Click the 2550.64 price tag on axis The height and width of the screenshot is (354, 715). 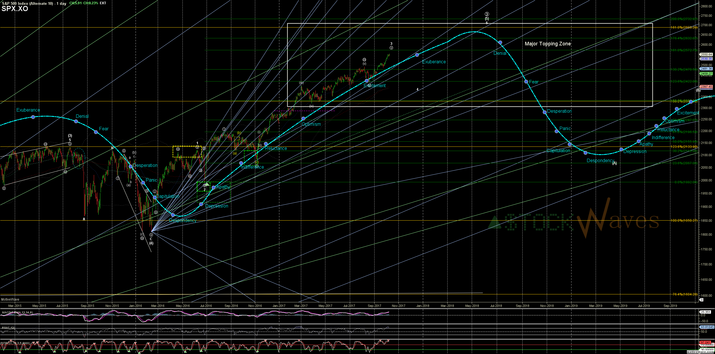tap(706, 55)
